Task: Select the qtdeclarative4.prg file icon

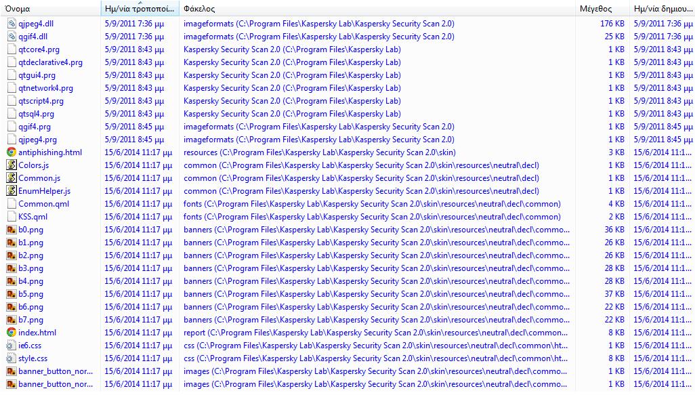Action: pyautogui.click(x=12, y=62)
